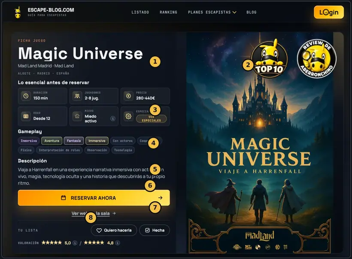Click the euro icon for Precio

(x=128, y=96)
